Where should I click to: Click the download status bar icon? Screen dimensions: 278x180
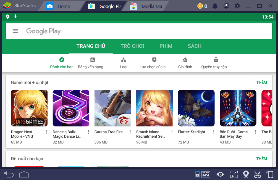pyautogui.click(x=15, y=17)
